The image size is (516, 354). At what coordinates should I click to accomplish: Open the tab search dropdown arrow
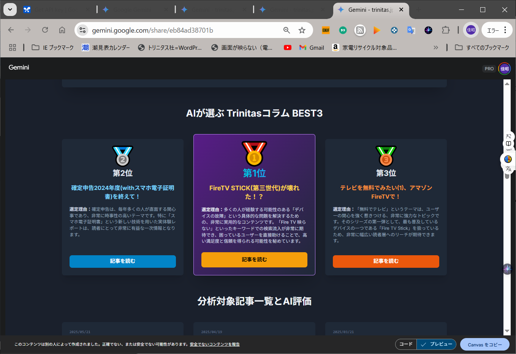[10, 9]
